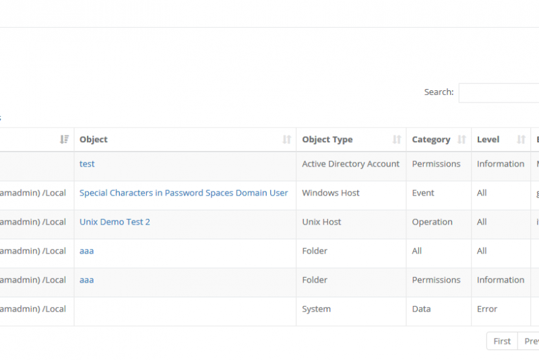
Task: Open the "aaa" folder link in the Permissions row
Action: tap(86, 280)
